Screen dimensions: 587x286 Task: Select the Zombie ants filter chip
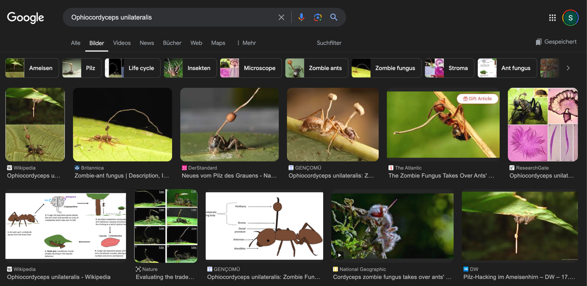tap(316, 68)
